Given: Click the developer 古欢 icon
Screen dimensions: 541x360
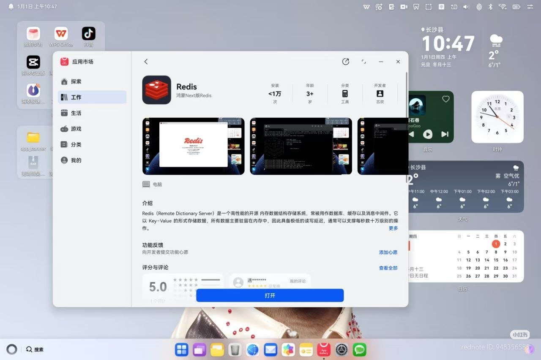Looking at the screenshot, I should [x=380, y=94].
